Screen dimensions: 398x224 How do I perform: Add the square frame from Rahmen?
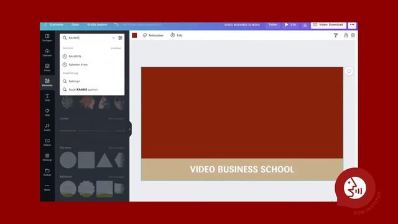[x=104, y=189]
